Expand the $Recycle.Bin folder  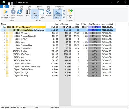pyautogui.click(x=4, y=63)
